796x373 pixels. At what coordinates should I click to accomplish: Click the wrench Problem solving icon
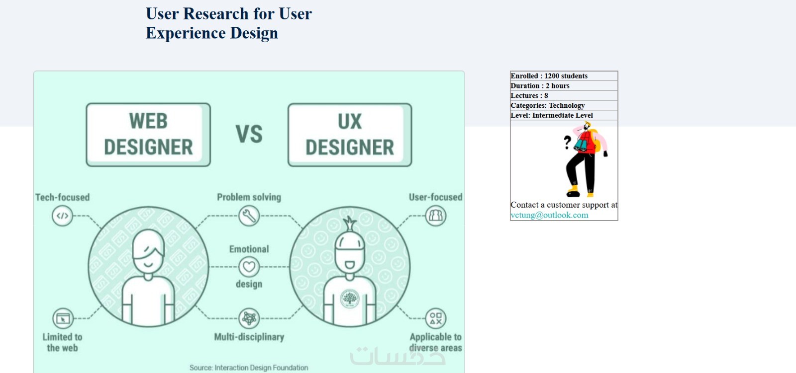click(x=249, y=216)
